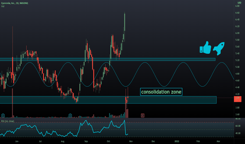Click the 6.20 price axis label
The height and width of the screenshot is (144, 245).
237,26
